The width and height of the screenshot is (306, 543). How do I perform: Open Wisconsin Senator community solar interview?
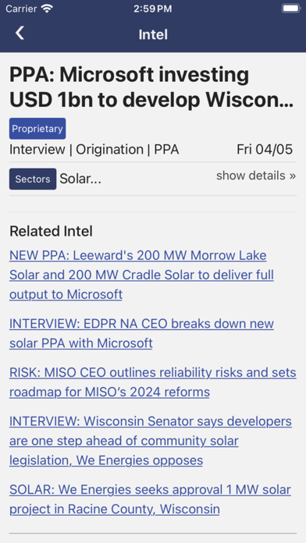pyautogui.click(x=151, y=441)
